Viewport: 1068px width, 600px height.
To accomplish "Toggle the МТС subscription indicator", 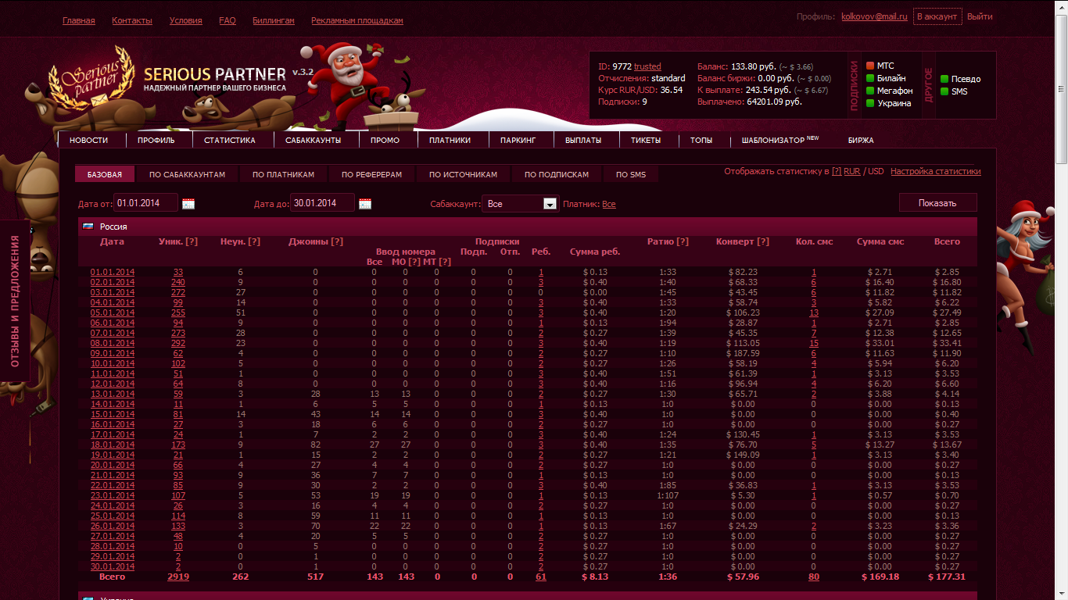I will (870, 66).
